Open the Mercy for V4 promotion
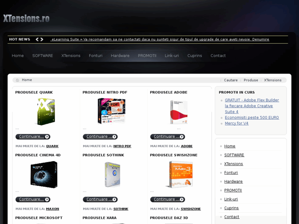The width and height of the screenshot is (299, 224). pyautogui.click(x=236, y=123)
